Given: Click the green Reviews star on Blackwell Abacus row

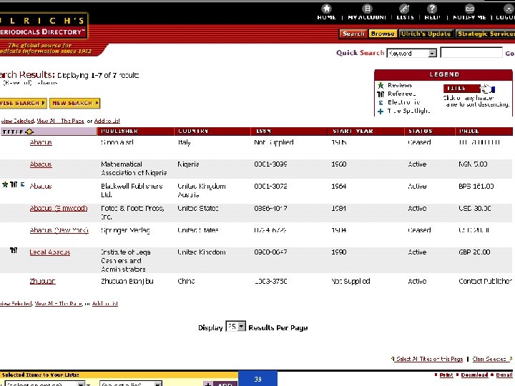Looking at the screenshot, I should 5,184.
